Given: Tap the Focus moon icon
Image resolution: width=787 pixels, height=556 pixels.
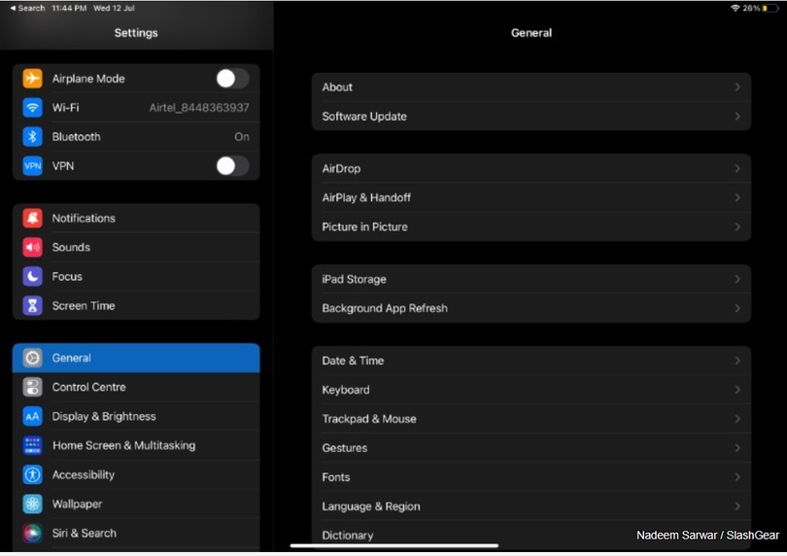Looking at the screenshot, I should click(33, 276).
